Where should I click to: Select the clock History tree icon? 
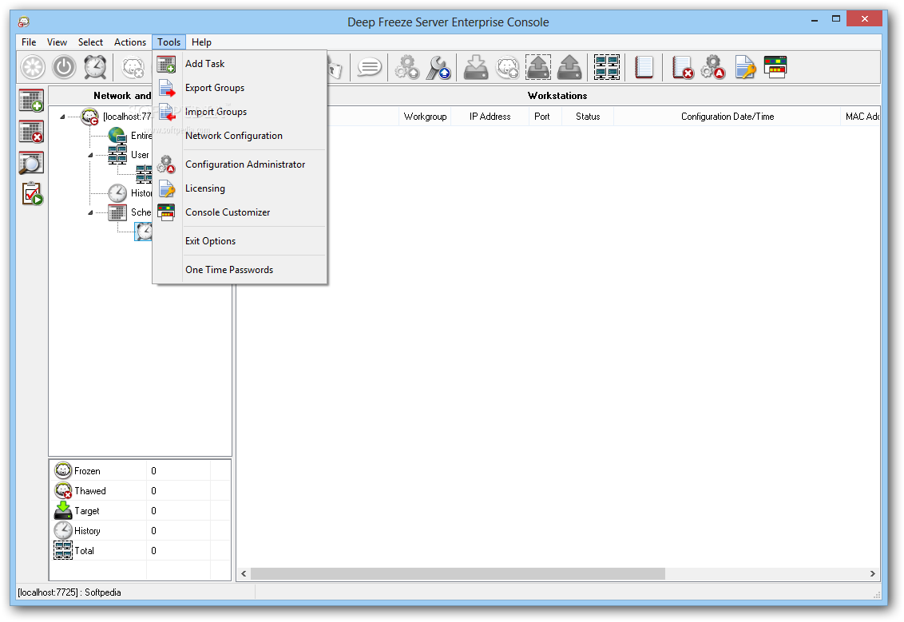click(x=117, y=192)
